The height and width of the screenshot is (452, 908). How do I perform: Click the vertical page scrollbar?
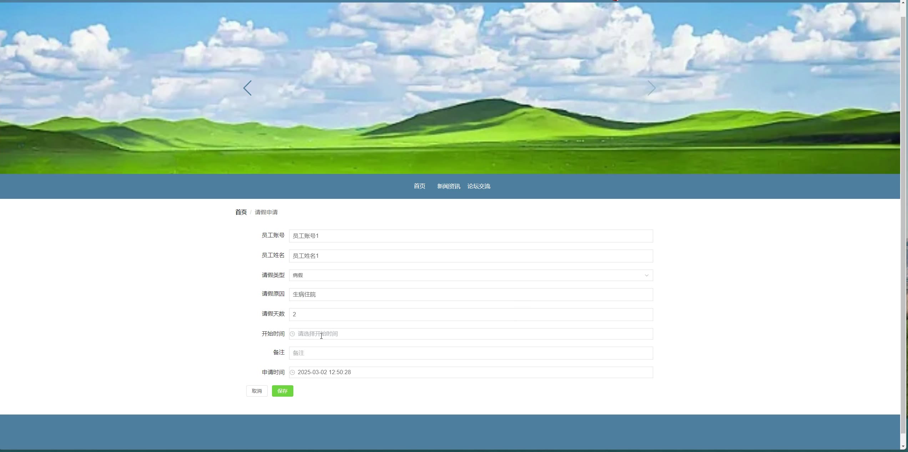point(903,225)
